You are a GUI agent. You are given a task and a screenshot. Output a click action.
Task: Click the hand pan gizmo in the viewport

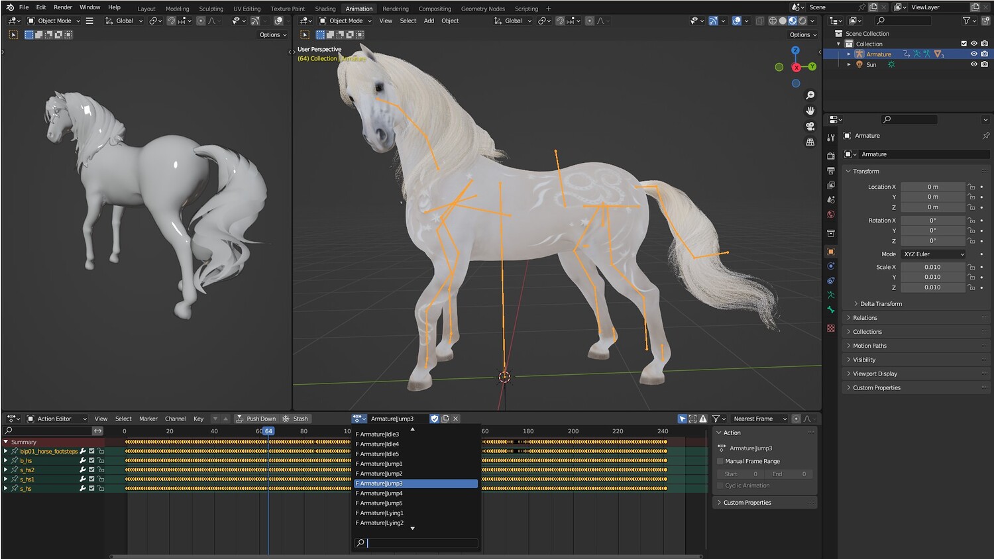810,111
